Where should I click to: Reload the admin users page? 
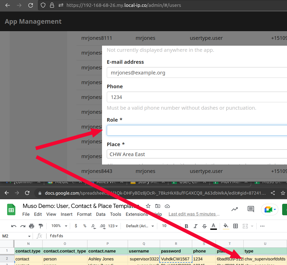tap(31, 5)
